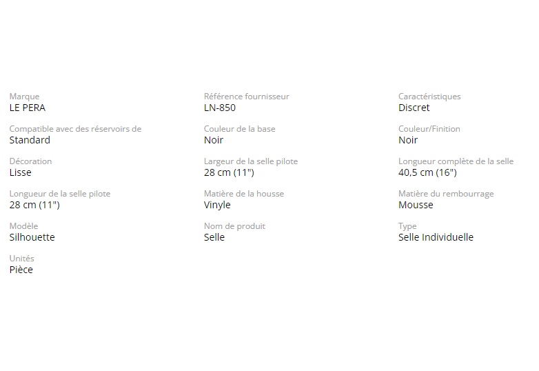
Task: Select the Référence fournisseur label
Action: (246, 97)
